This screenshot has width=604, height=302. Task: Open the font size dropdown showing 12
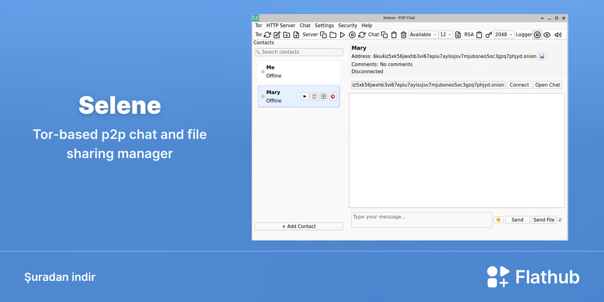click(446, 35)
